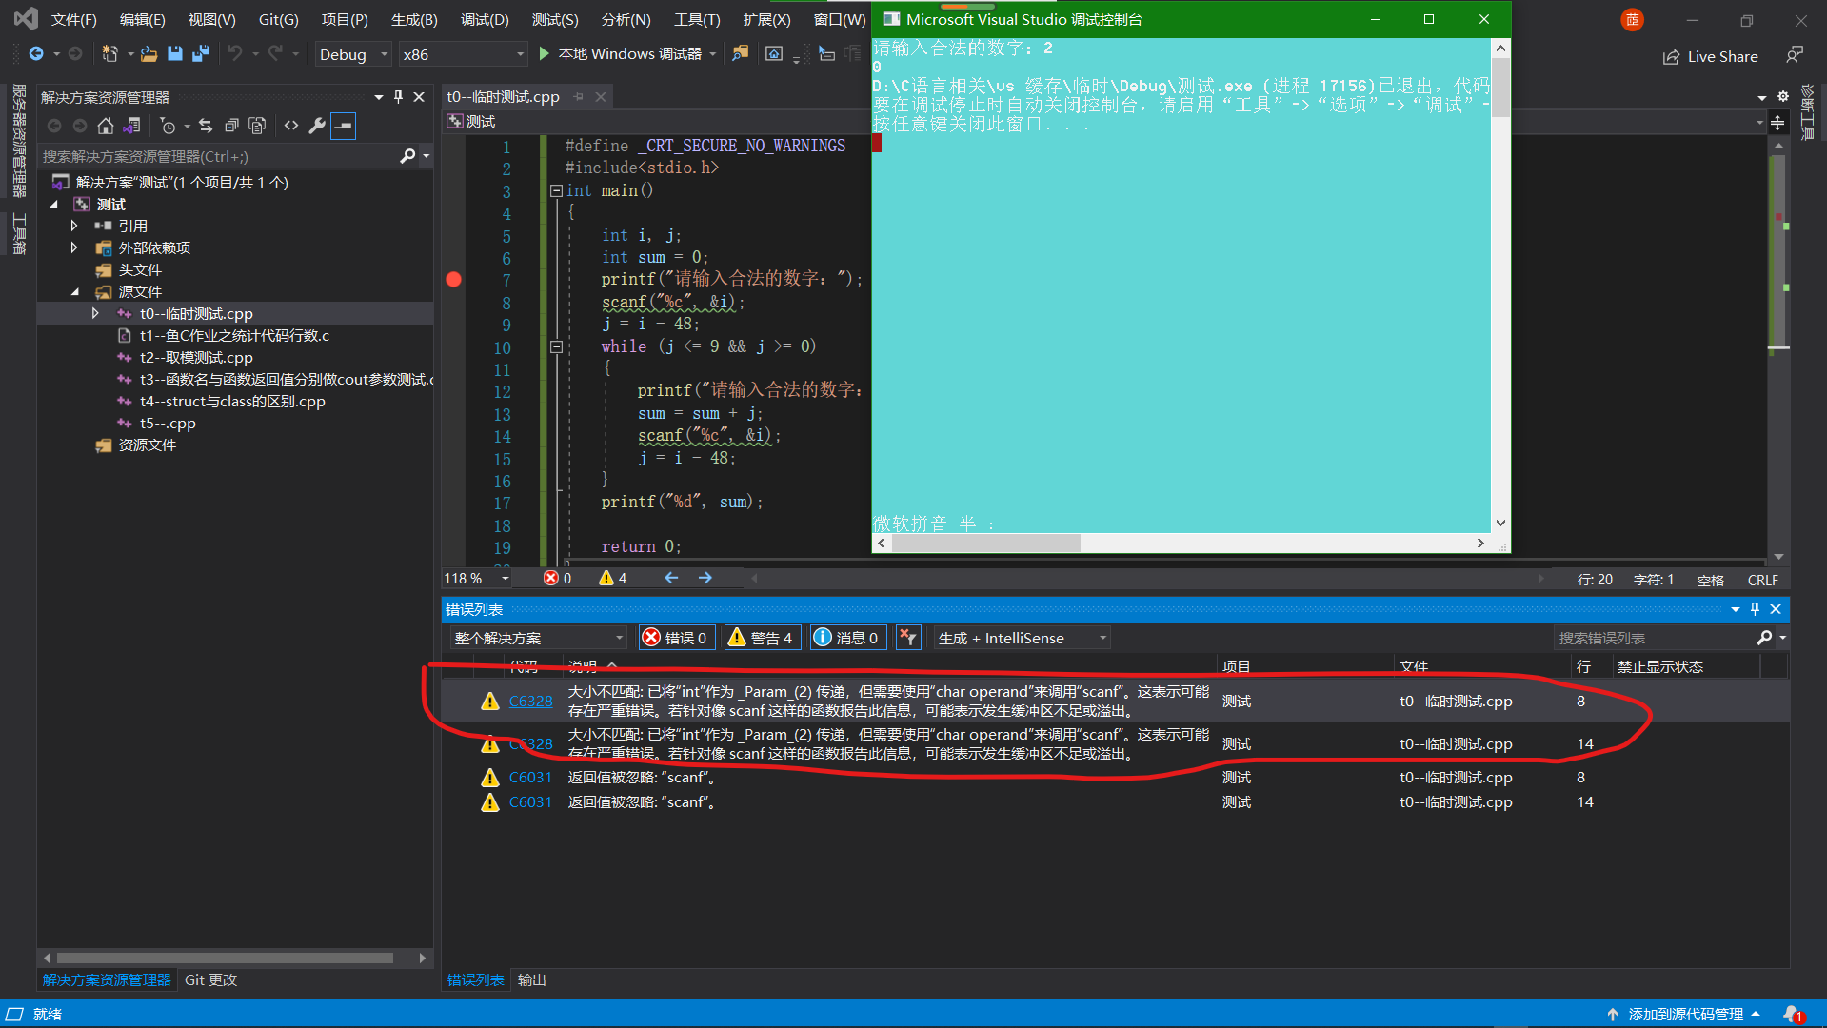The width and height of the screenshot is (1827, 1028).
Task: Toggle the Warnings 4 filter button
Action: pos(762,638)
